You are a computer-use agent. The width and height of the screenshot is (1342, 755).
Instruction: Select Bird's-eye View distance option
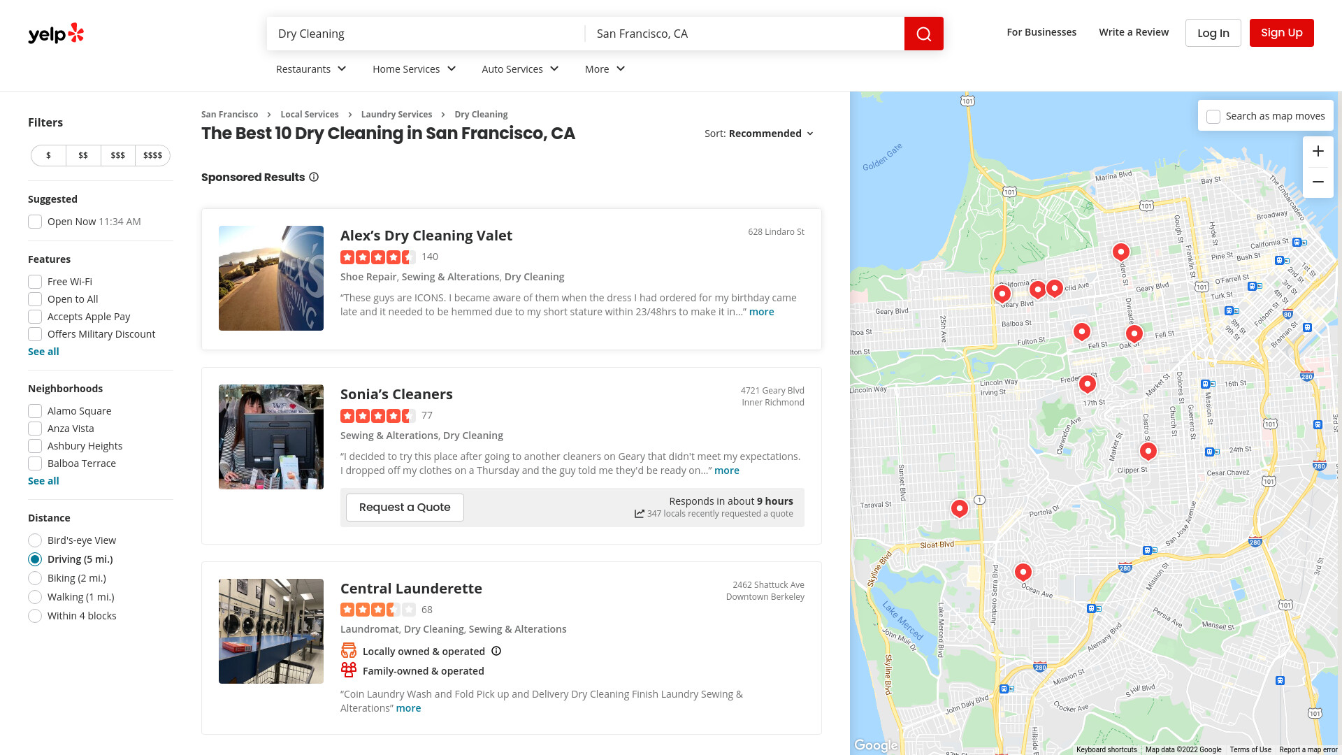[x=35, y=540]
